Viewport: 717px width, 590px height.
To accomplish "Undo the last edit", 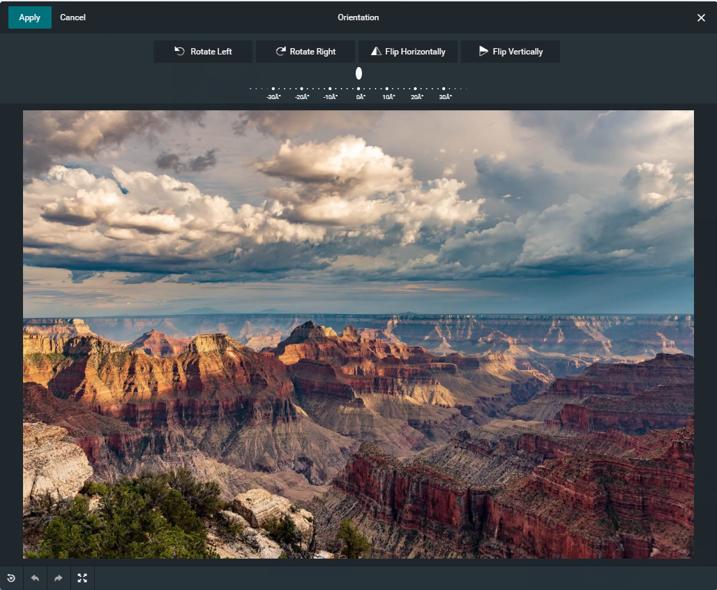I will [35, 578].
